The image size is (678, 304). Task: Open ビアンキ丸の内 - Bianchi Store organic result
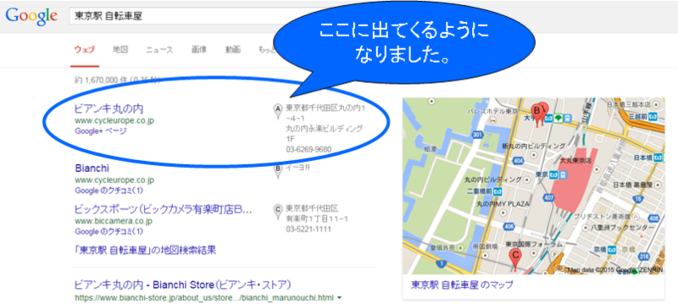tap(183, 285)
